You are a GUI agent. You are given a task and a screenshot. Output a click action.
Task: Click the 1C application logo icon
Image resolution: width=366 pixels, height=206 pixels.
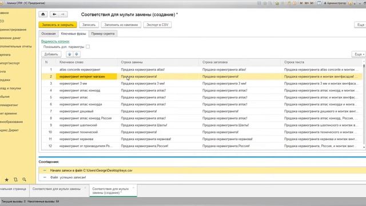(x=1, y=3)
